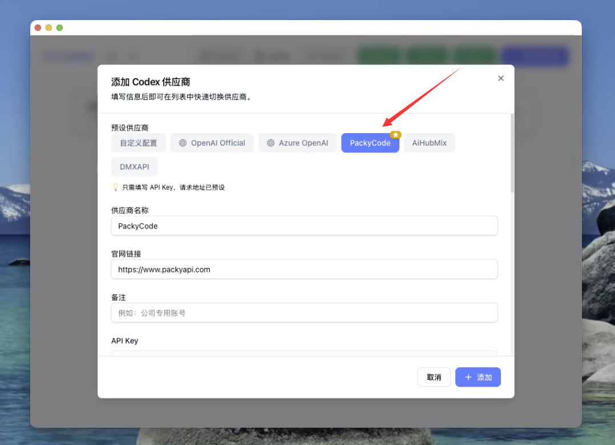The height and width of the screenshot is (445, 615).
Task: Select the 自定义配置 preset
Action: (x=138, y=143)
